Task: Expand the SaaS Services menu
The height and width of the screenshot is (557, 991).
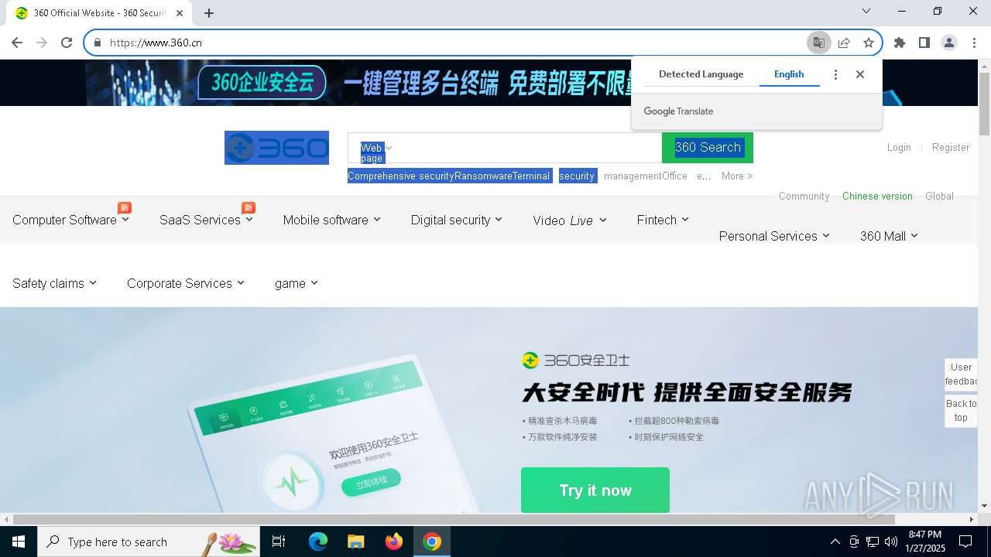Action: 206,220
